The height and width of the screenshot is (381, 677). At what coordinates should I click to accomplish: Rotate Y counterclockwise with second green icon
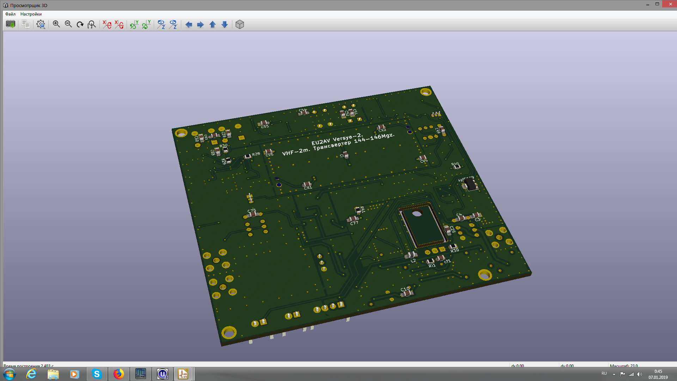[146, 24]
